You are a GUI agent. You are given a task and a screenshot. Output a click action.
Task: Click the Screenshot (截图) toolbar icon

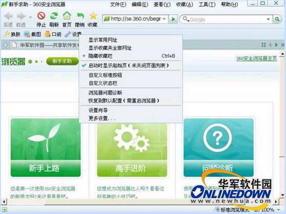(x=27, y=34)
